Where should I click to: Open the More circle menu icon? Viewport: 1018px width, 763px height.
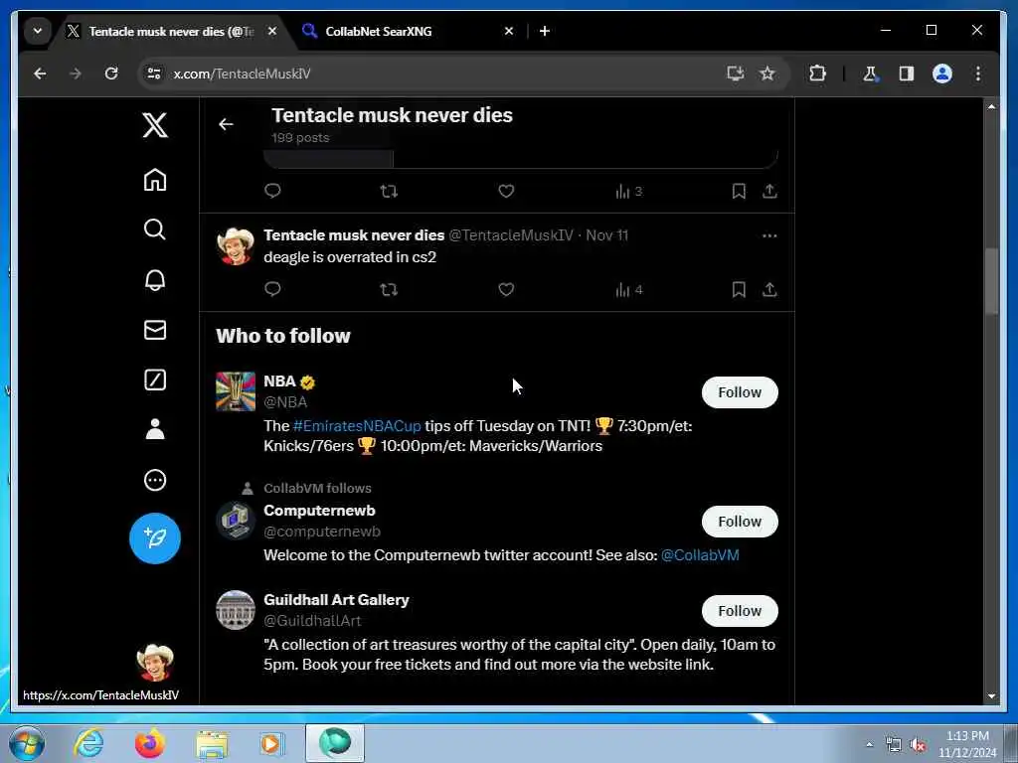click(155, 480)
